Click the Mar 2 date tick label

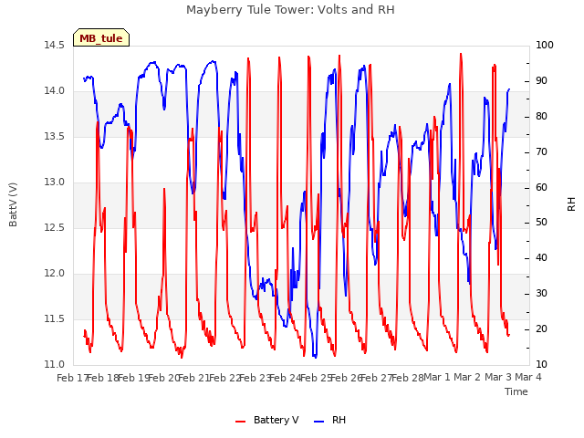coord(467,377)
